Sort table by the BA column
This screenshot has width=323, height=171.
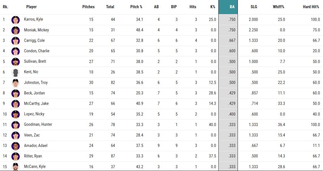pyautogui.click(x=232, y=7)
